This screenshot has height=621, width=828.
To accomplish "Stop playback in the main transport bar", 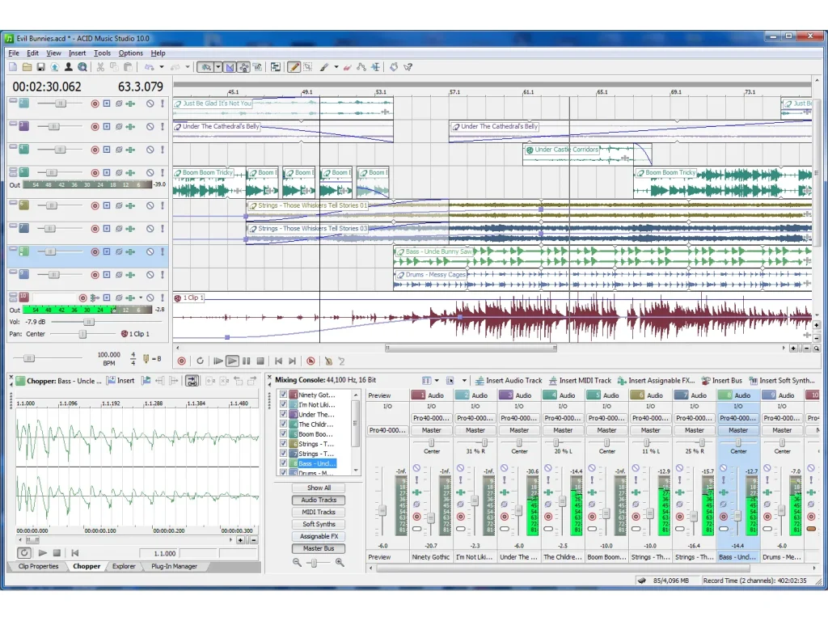I will click(260, 361).
